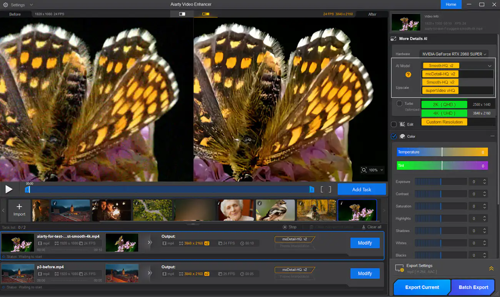The height and width of the screenshot is (297, 500).
Task: Enable the Edit checkbox
Action: pyautogui.click(x=394, y=124)
